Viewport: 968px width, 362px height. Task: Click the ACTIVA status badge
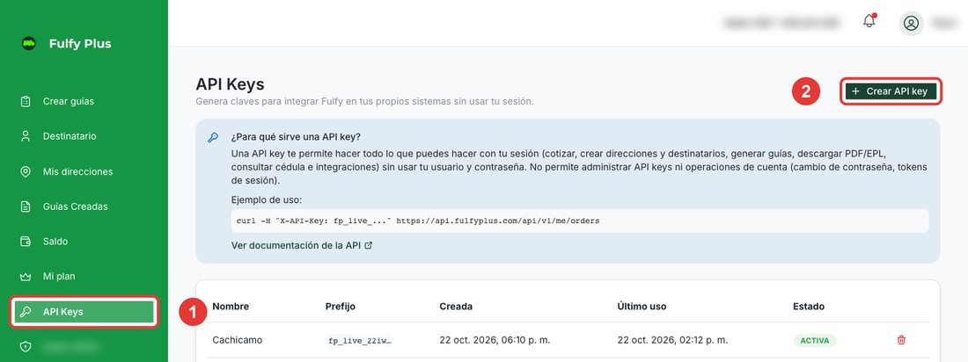pos(815,340)
